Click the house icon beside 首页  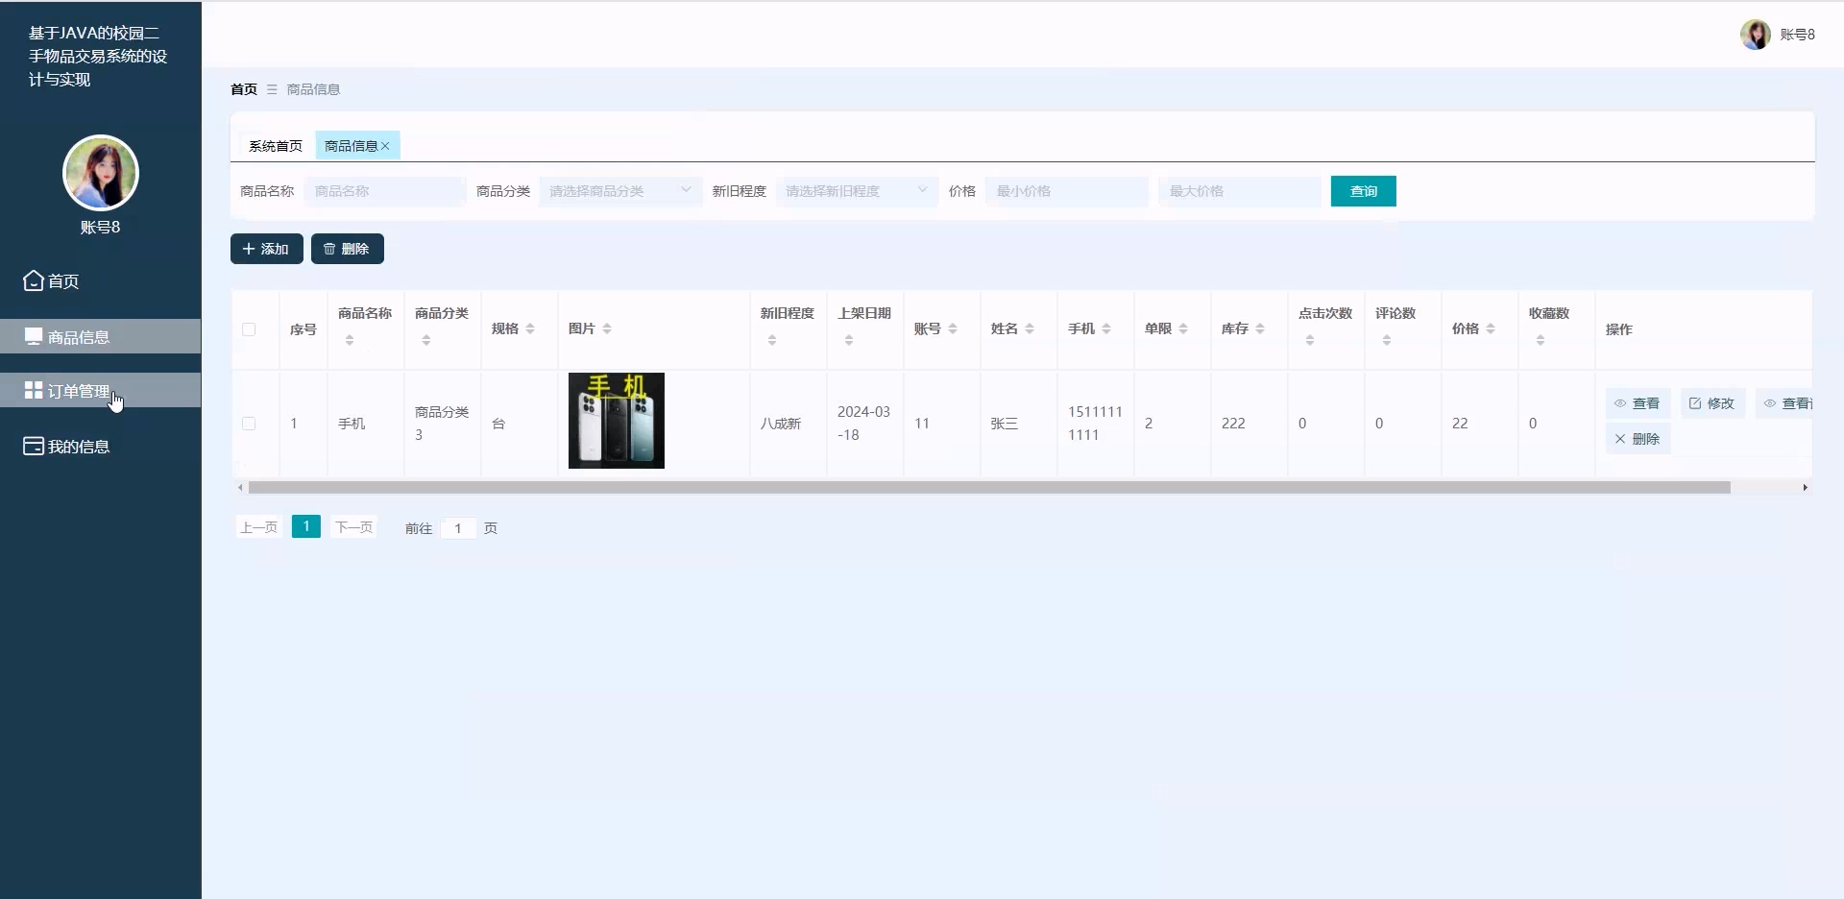(x=34, y=280)
